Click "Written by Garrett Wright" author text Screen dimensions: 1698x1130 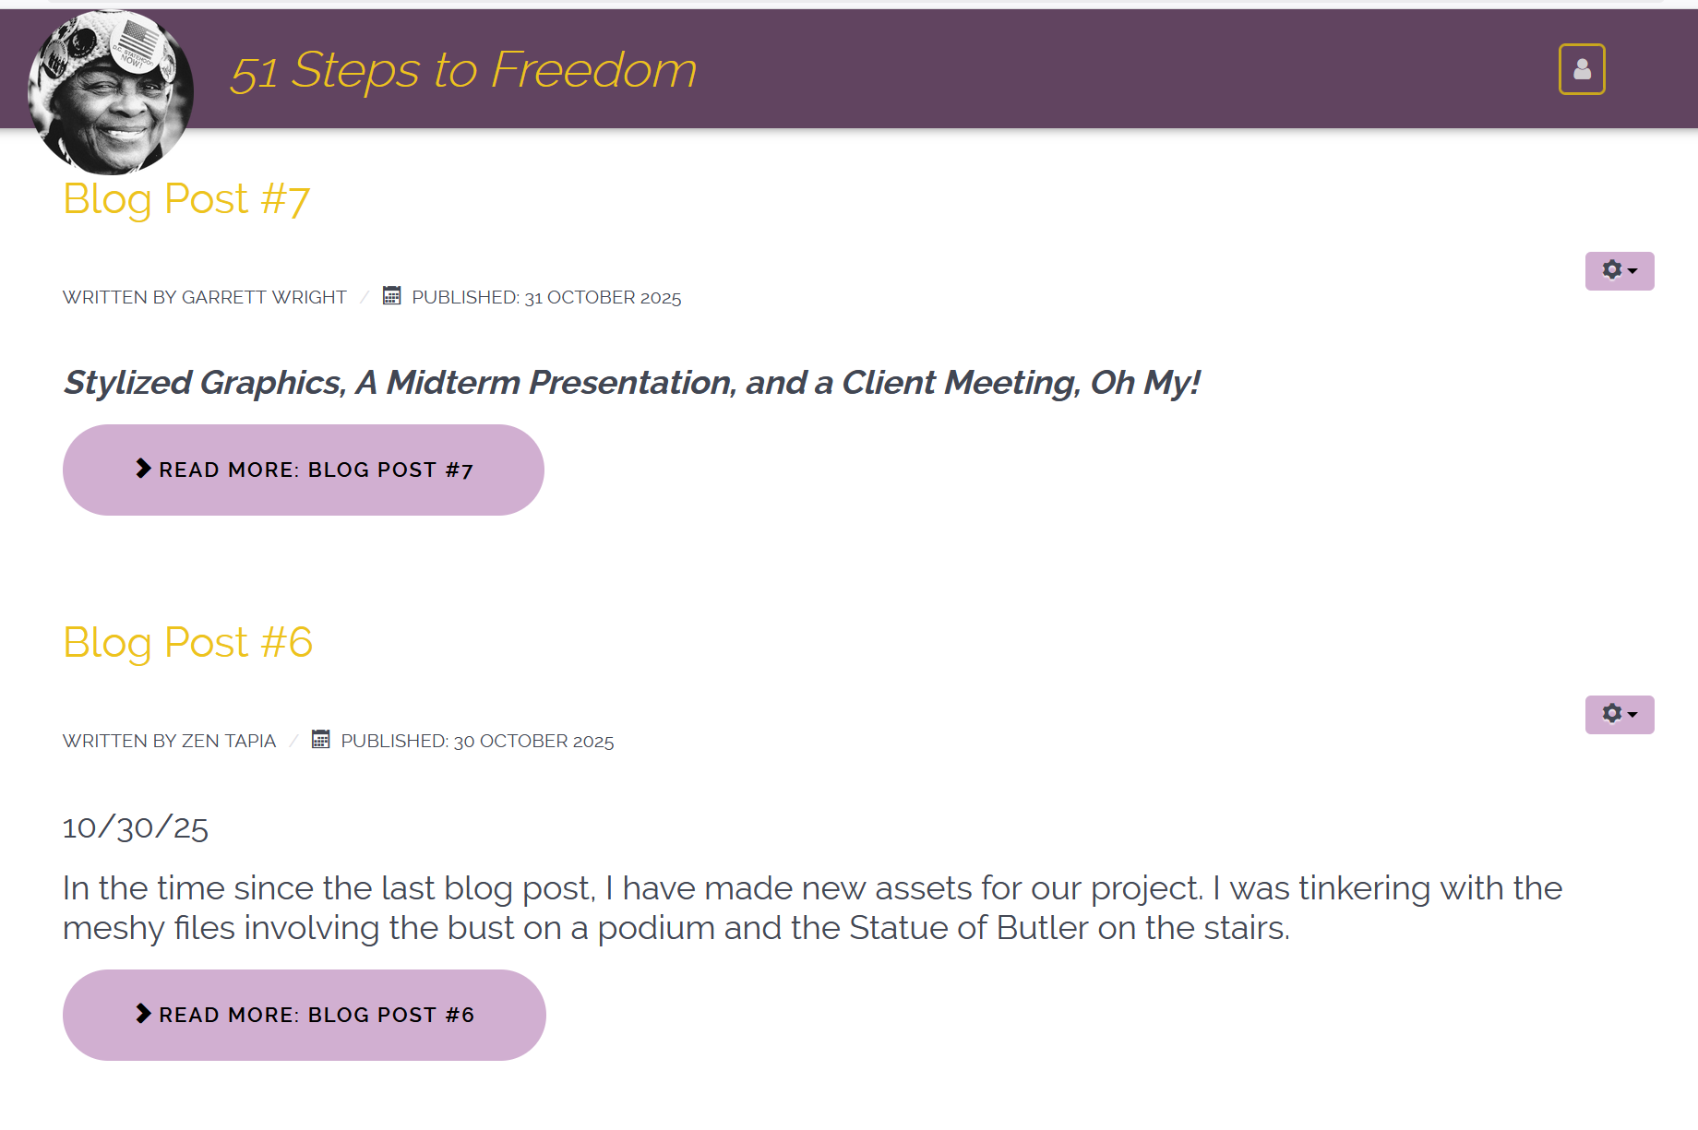[x=205, y=298]
